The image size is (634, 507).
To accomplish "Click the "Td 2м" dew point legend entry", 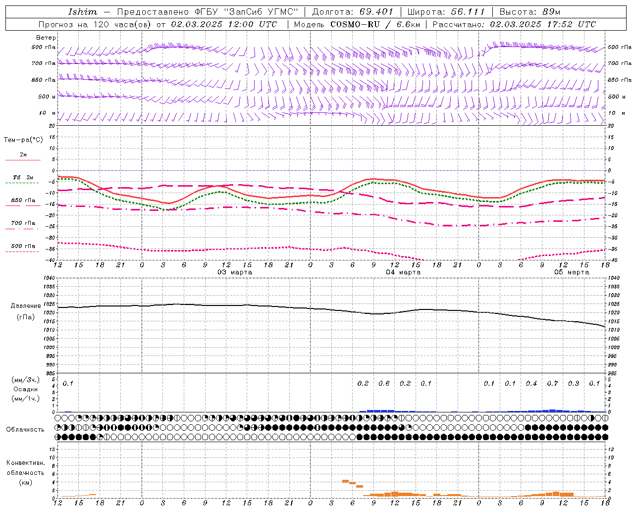I will tap(23, 177).
